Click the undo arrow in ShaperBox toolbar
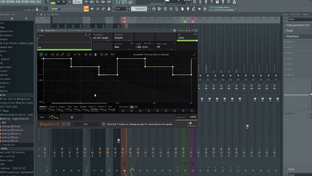The width and height of the screenshot is (312, 176). 102,54
